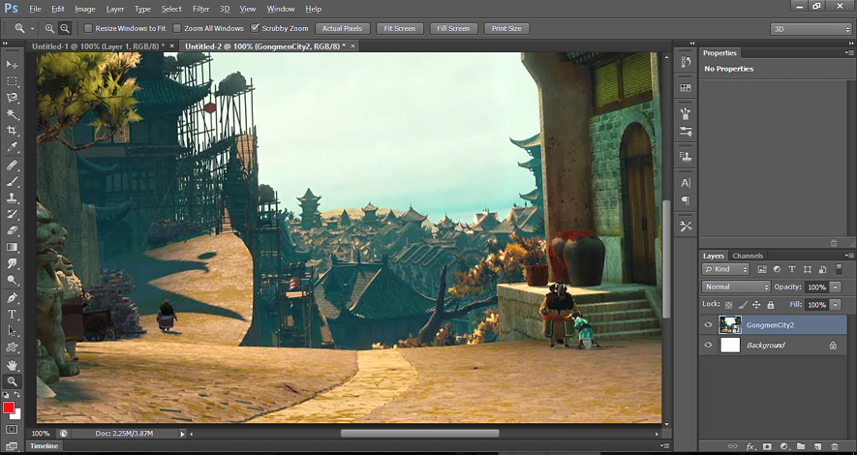Open the Window menu
Screen dimensions: 857x455
(x=279, y=9)
